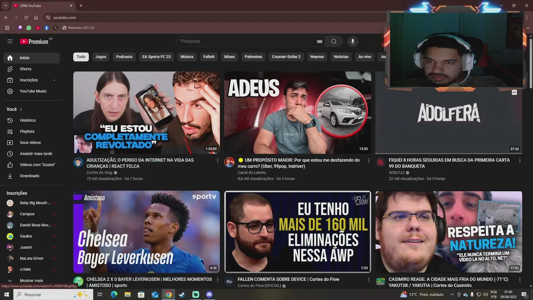Open Discord from the taskbar
Screen dimensions: 533x300
pos(209,295)
